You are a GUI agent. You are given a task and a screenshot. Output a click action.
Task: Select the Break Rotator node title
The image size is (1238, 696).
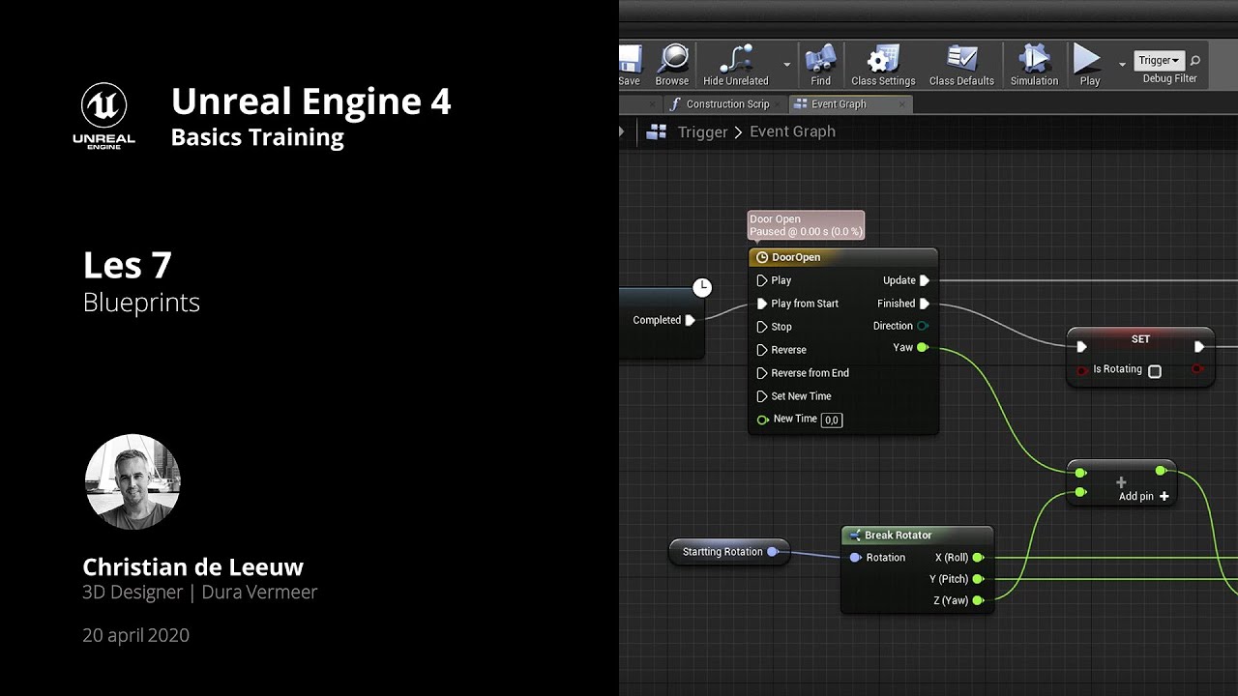(x=899, y=535)
